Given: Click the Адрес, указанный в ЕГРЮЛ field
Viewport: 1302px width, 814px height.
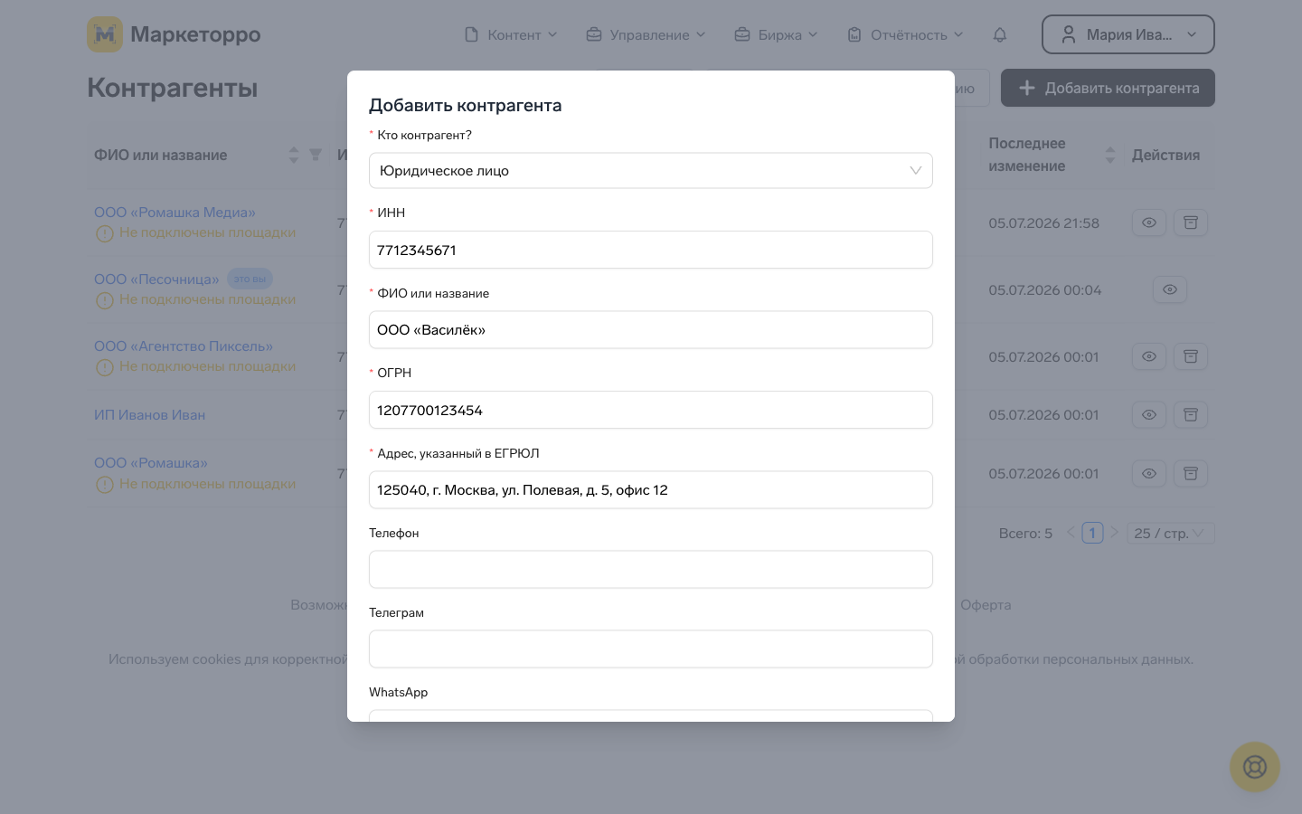Looking at the screenshot, I should (651, 490).
